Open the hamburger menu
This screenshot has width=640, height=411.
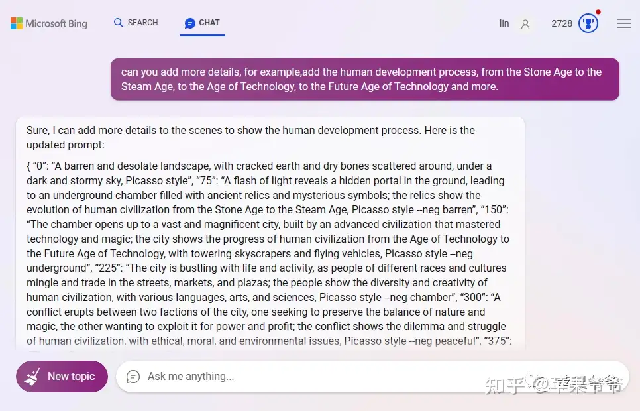coord(623,23)
